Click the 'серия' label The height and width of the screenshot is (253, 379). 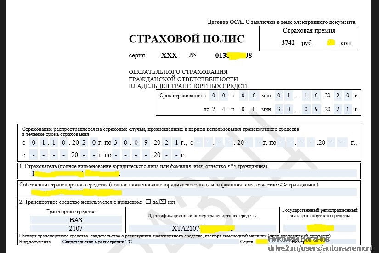click(x=137, y=56)
